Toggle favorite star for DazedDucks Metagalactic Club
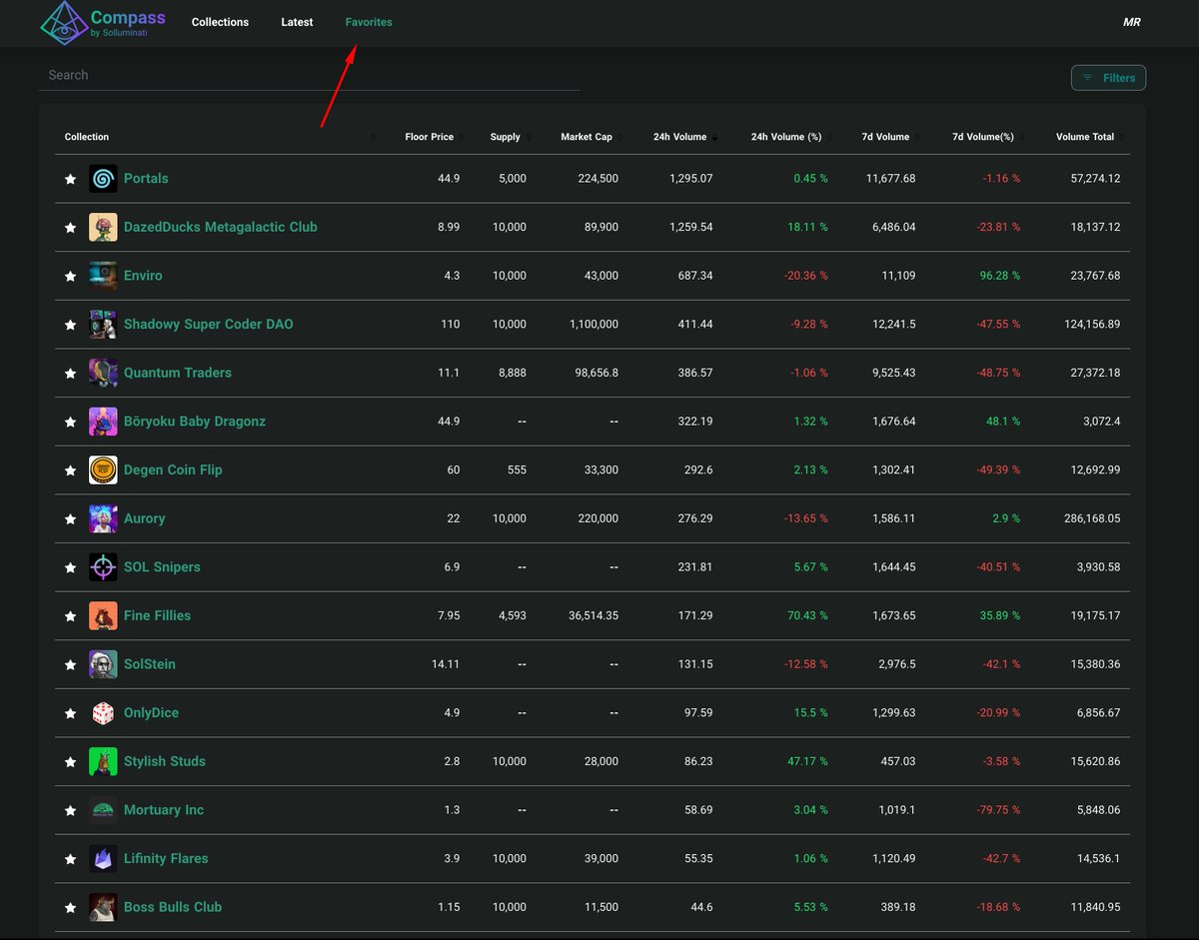Viewport: 1199px width, 940px height. tap(70, 228)
